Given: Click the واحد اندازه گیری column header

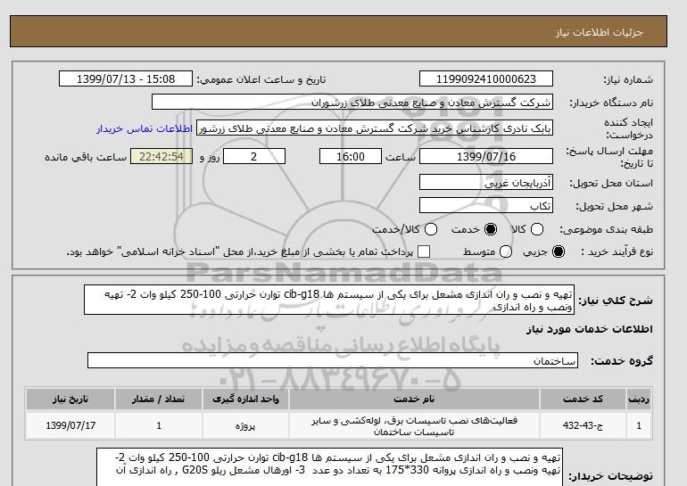Looking at the screenshot, I should click(x=245, y=399).
